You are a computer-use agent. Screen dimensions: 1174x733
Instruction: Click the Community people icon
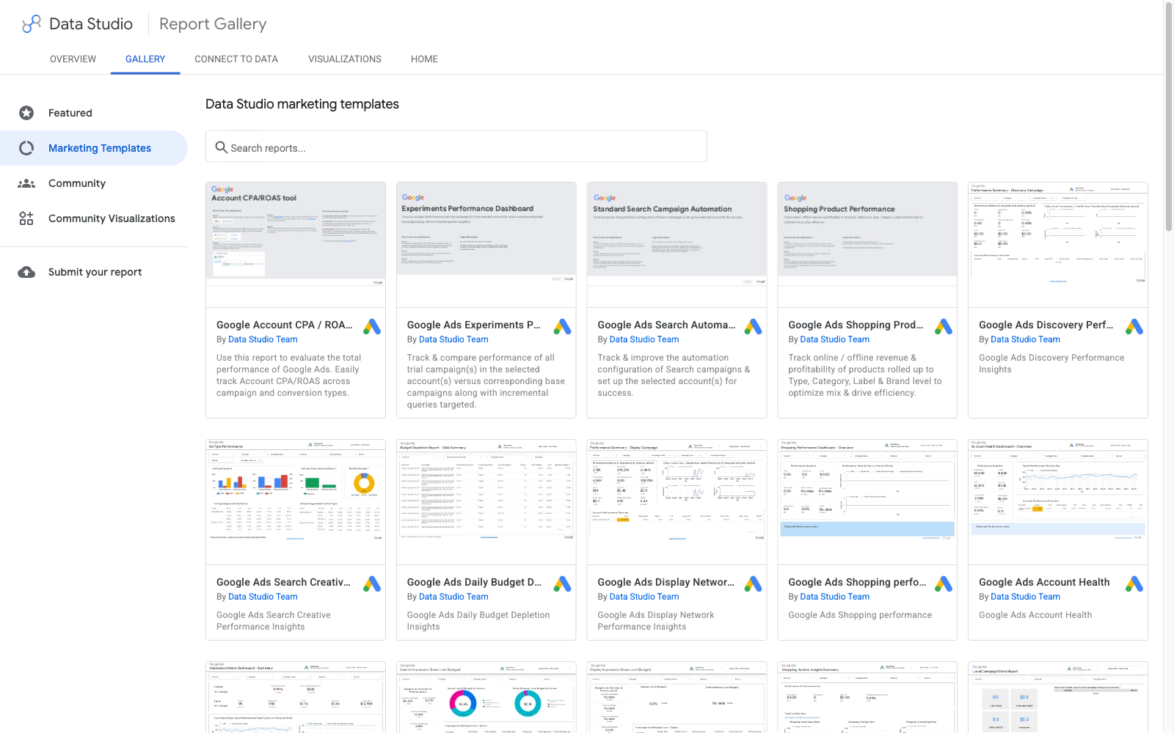(26, 183)
